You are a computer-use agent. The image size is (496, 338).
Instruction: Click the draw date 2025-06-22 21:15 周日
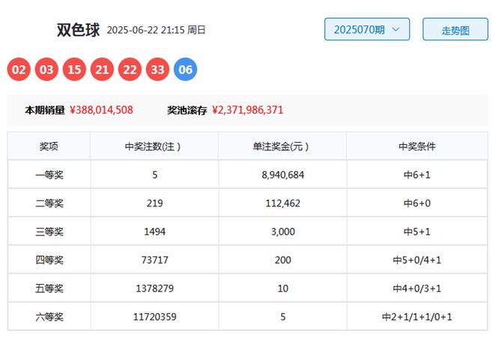[156, 30]
